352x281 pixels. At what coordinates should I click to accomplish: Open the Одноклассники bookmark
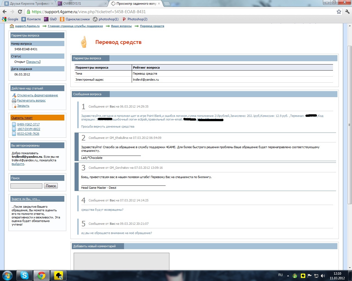point(75,19)
